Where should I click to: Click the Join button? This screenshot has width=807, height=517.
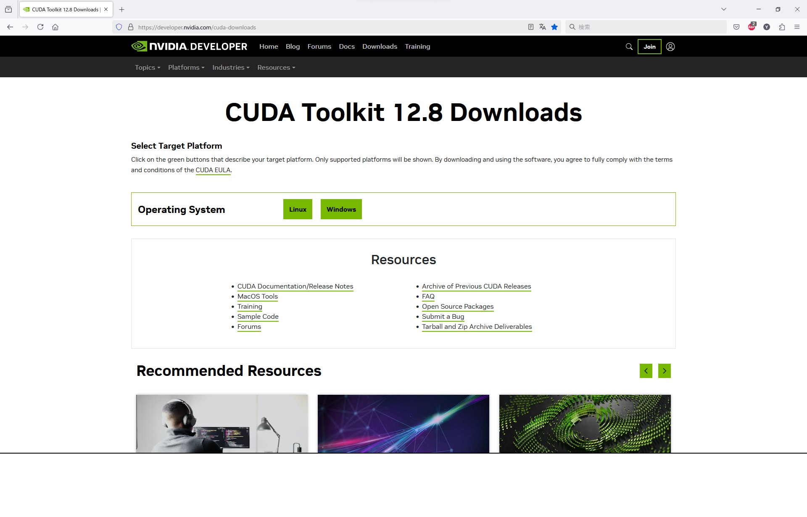click(x=649, y=47)
